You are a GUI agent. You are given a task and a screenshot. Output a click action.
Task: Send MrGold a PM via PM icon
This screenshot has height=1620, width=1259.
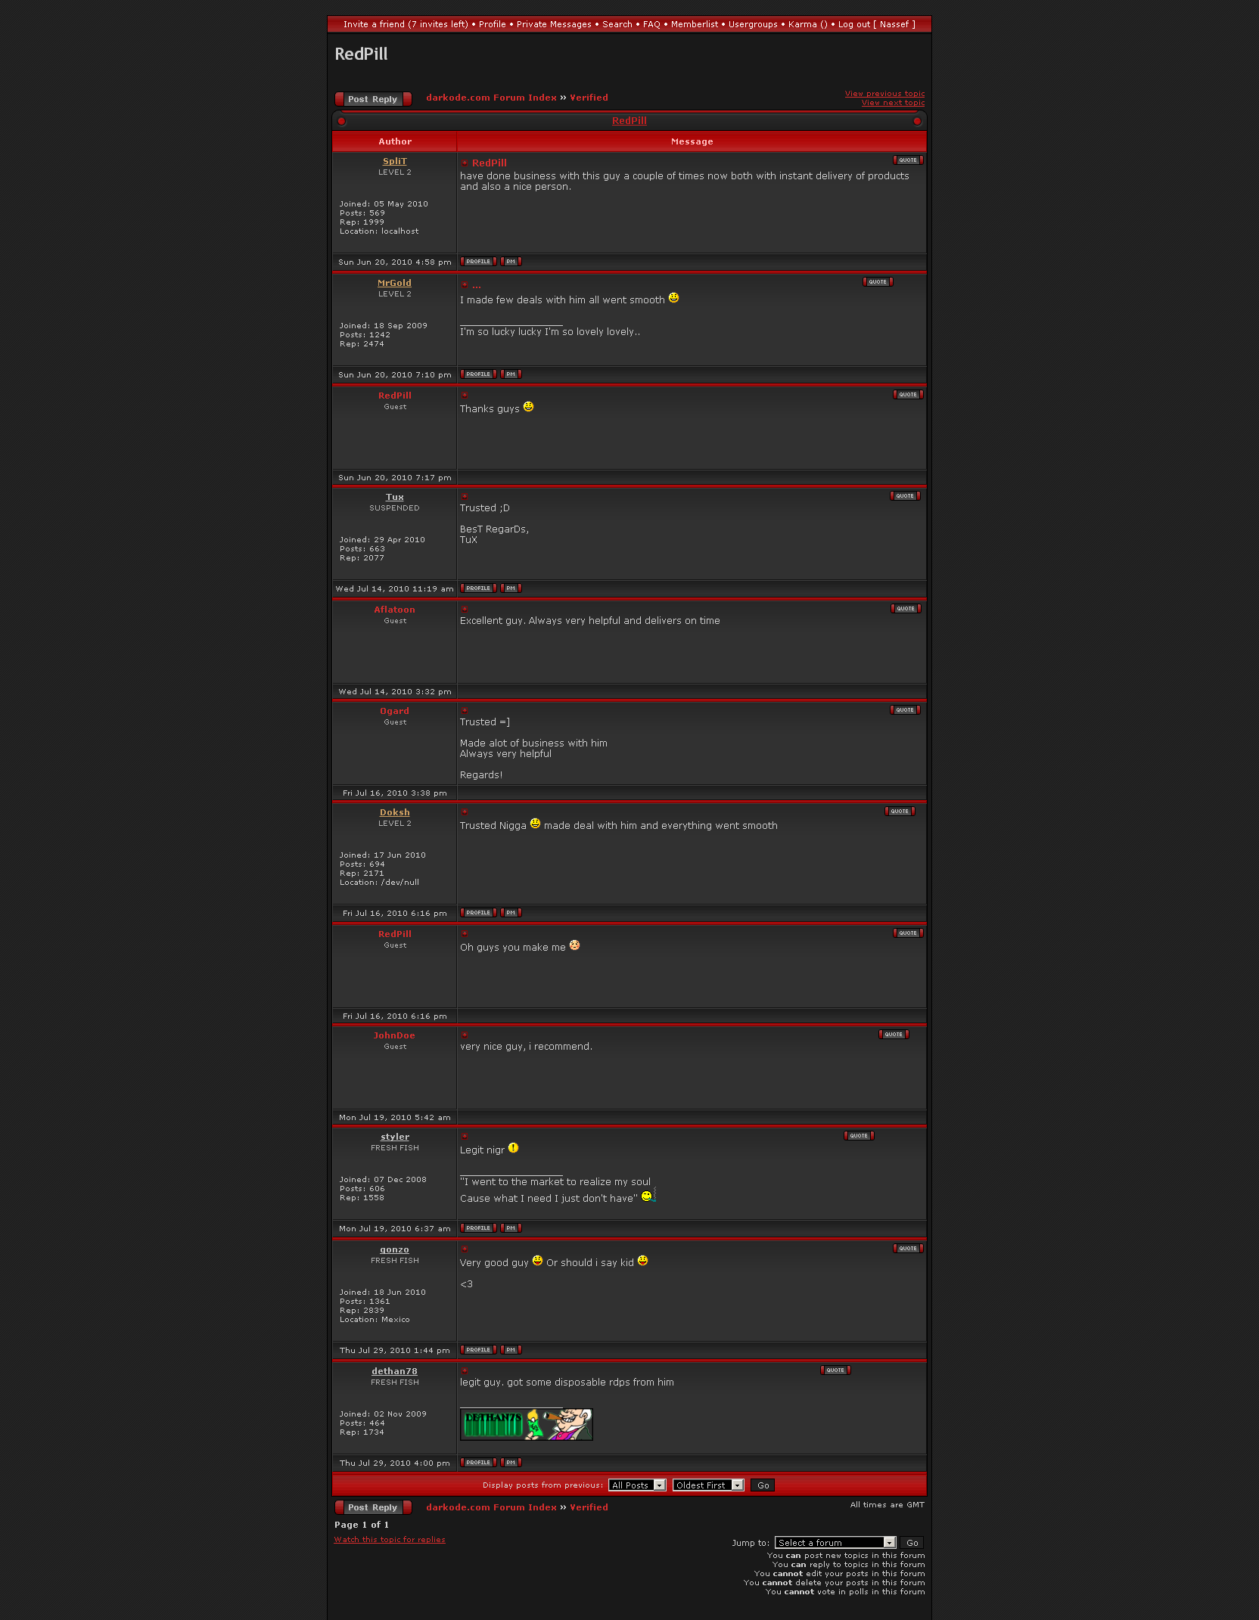(x=511, y=374)
